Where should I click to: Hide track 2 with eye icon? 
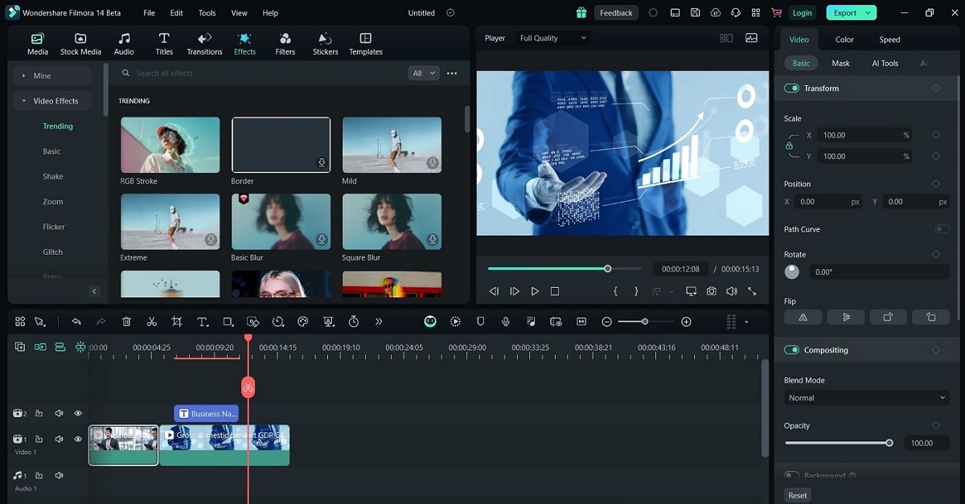click(x=78, y=413)
